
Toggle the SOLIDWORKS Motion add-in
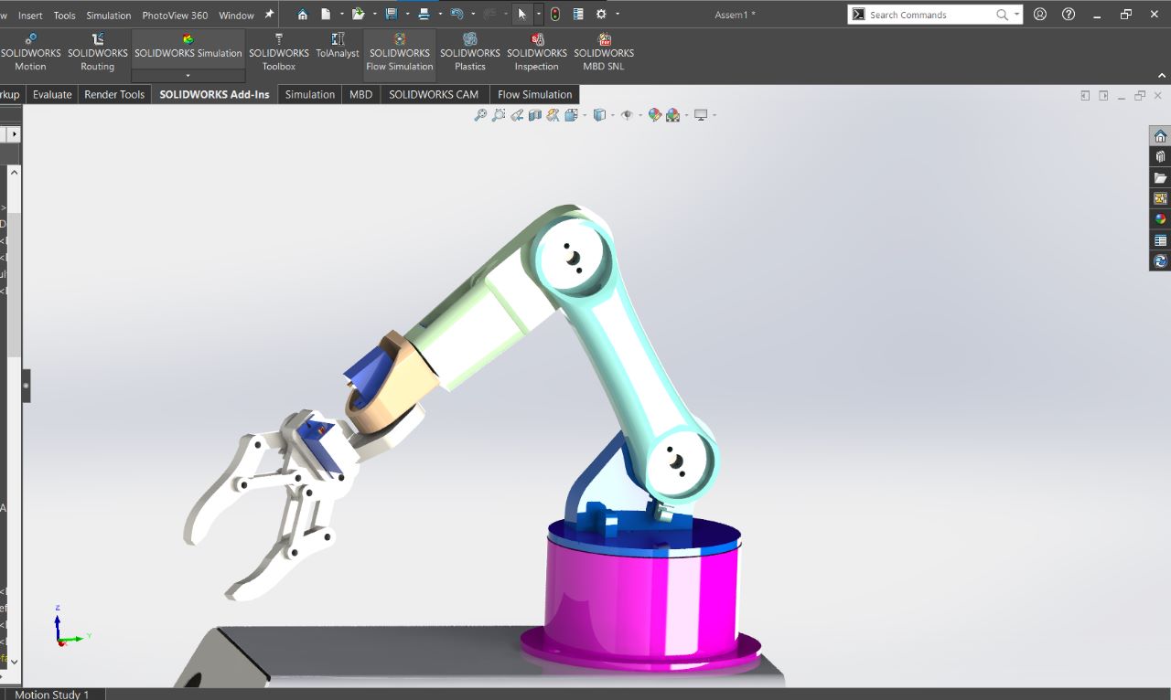pos(30,53)
